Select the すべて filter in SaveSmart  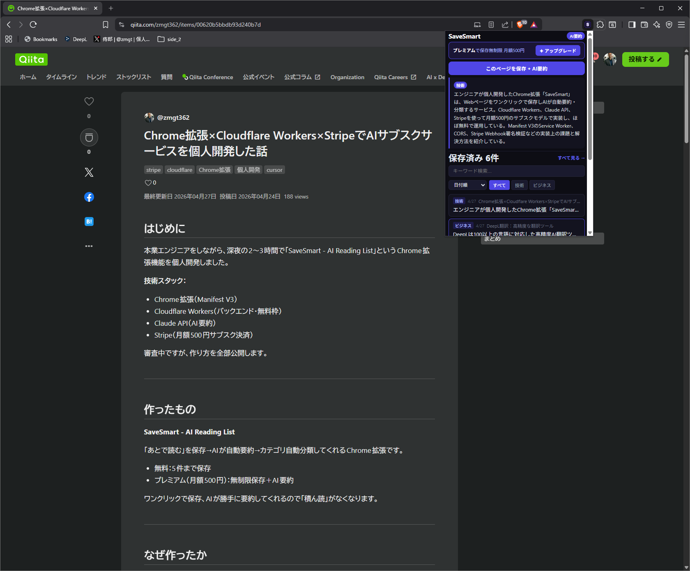[x=499, y=185]
